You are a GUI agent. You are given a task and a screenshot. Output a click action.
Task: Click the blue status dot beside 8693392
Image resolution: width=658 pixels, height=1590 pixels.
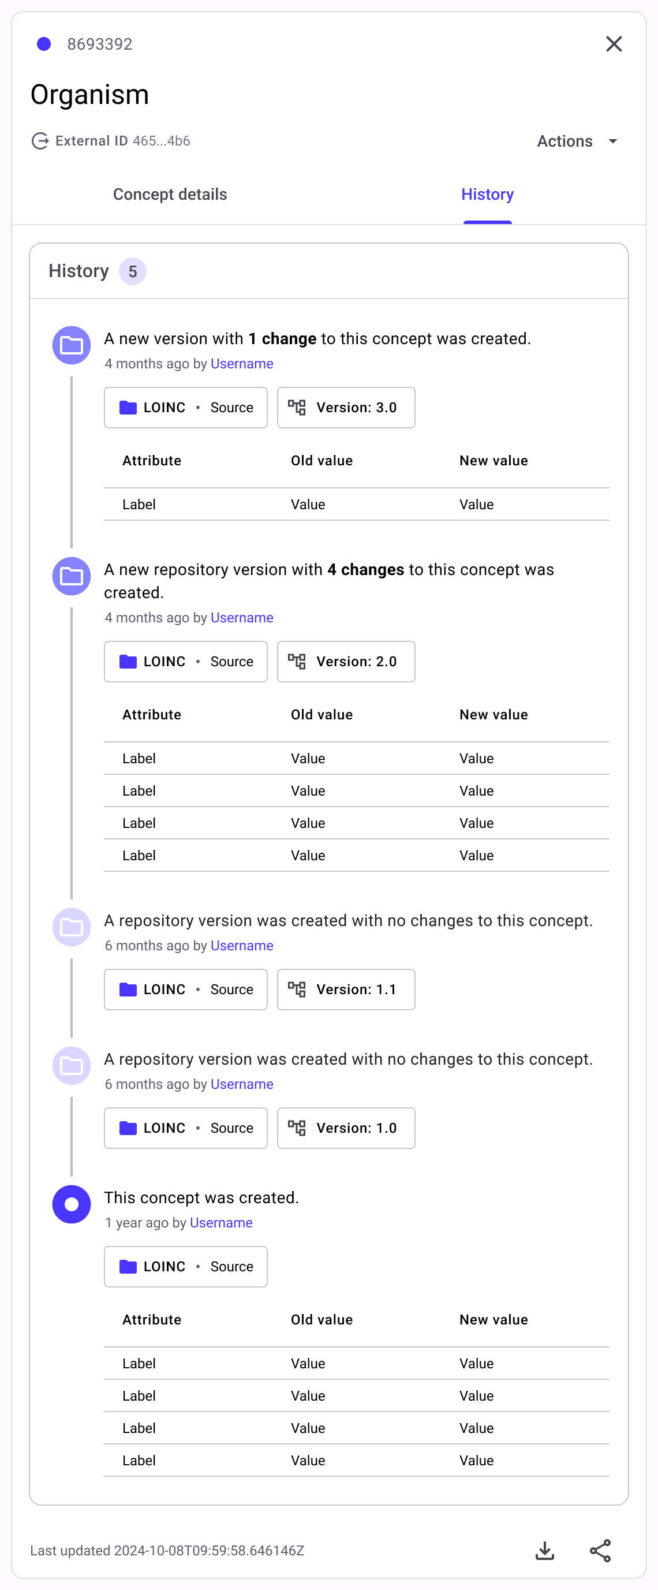click(x=44, y=44)
